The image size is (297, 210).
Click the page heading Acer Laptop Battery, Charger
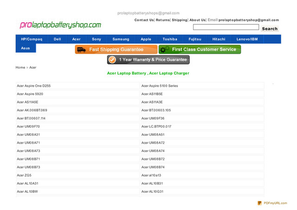(148, 73)
